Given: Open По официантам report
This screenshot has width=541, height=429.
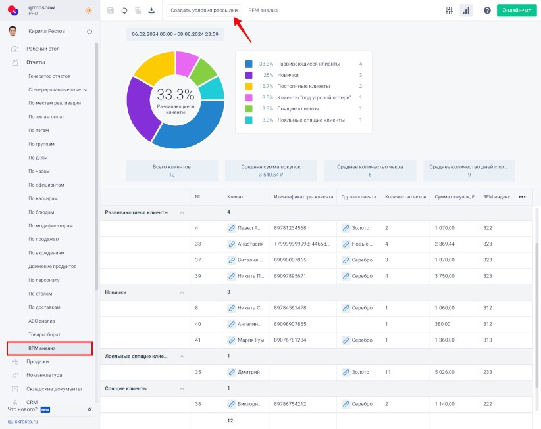Looking at the screenshot, I should 46,185.
